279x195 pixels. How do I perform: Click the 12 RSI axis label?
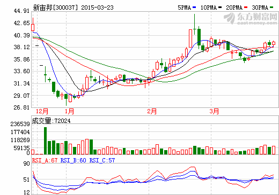coord(27,192)
